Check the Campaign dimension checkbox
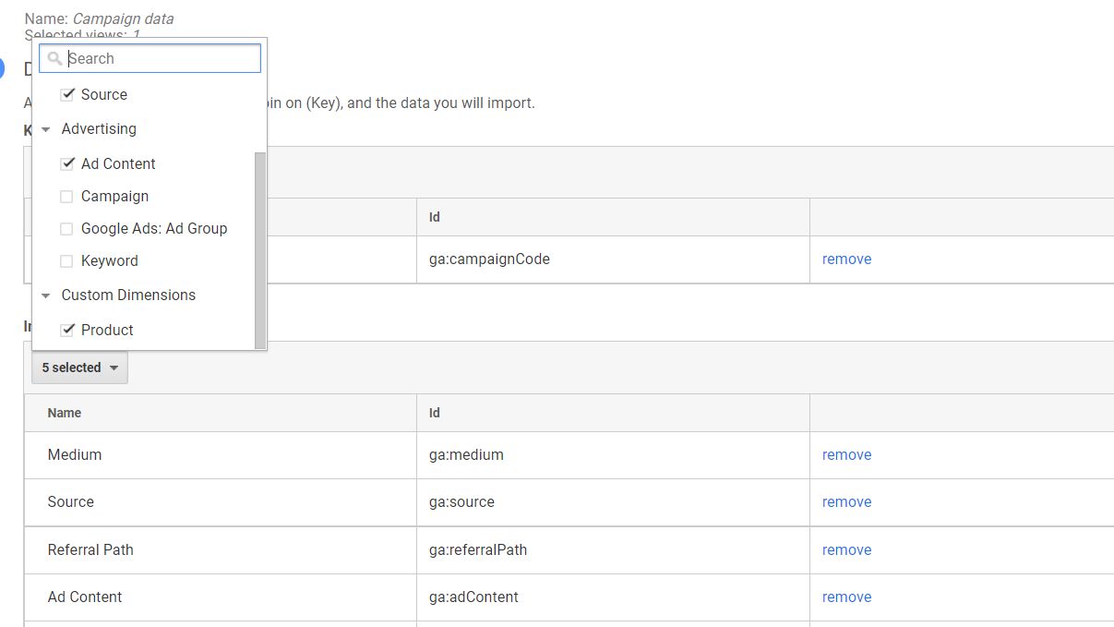1114x627 pixels. pos(66,196)
